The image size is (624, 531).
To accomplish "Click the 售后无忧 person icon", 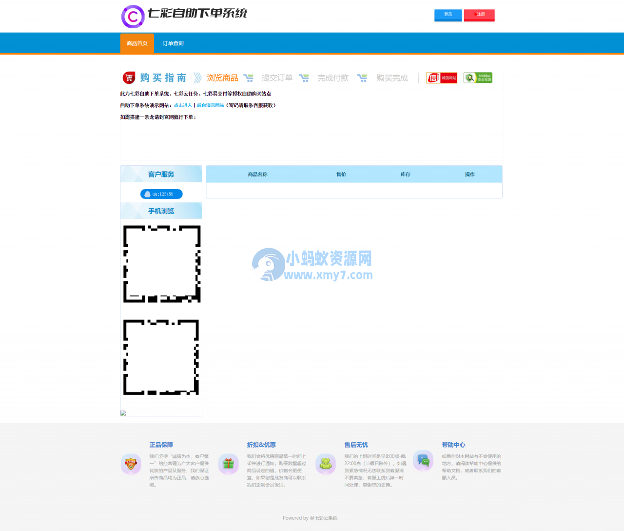I will tap(326, 464).
